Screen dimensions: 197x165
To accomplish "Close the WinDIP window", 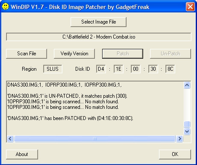I will [190, 7].
